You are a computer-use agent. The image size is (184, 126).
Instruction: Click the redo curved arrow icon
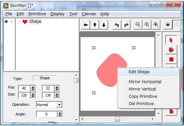coord(126,25)
